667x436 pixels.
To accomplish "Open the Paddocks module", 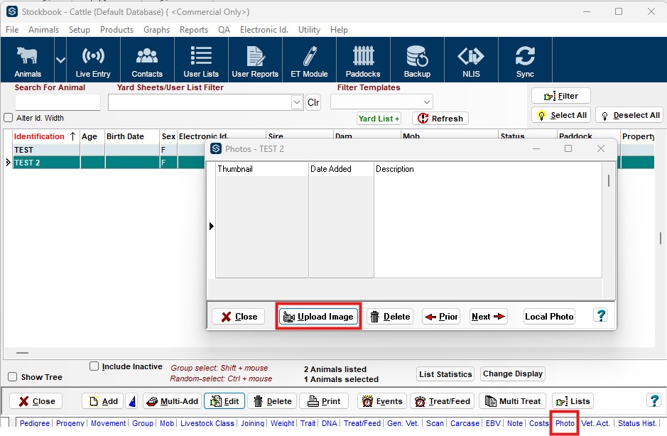I will pos(363,60).
